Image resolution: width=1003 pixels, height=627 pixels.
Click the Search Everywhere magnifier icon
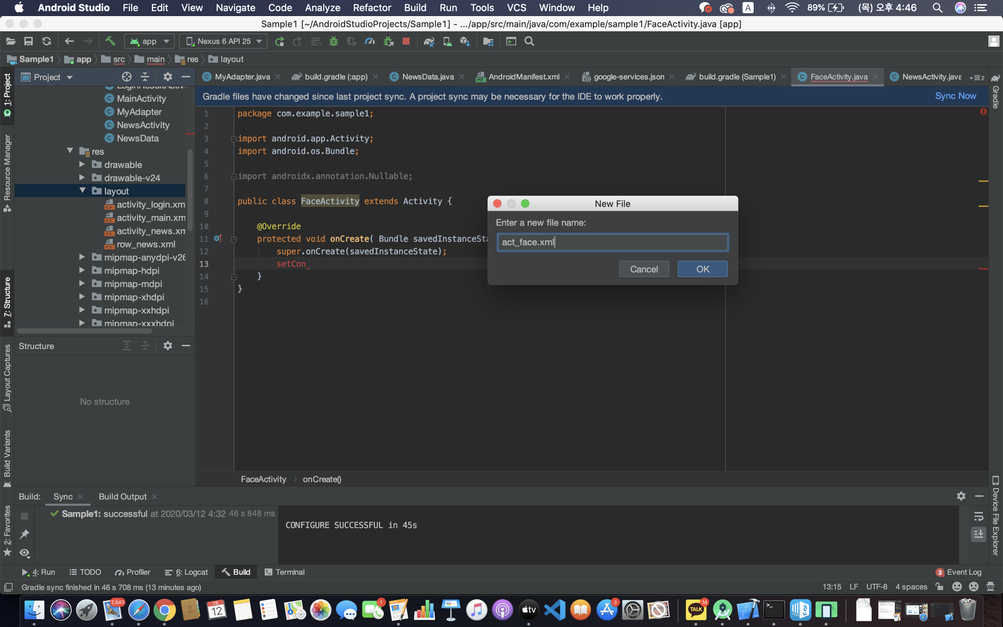point(529,41)
